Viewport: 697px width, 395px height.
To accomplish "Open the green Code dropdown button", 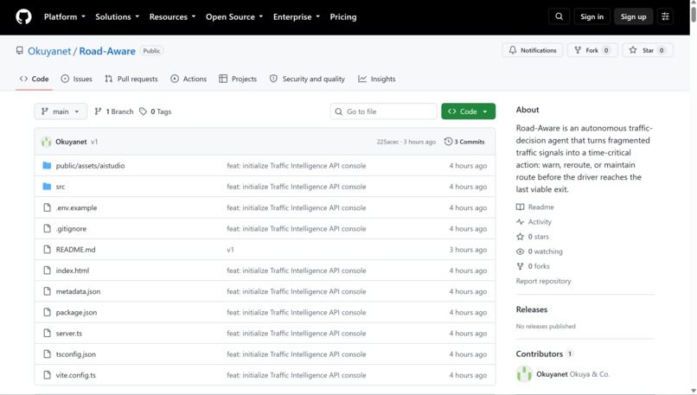I will pyautogui.click(x=468, y=111).
